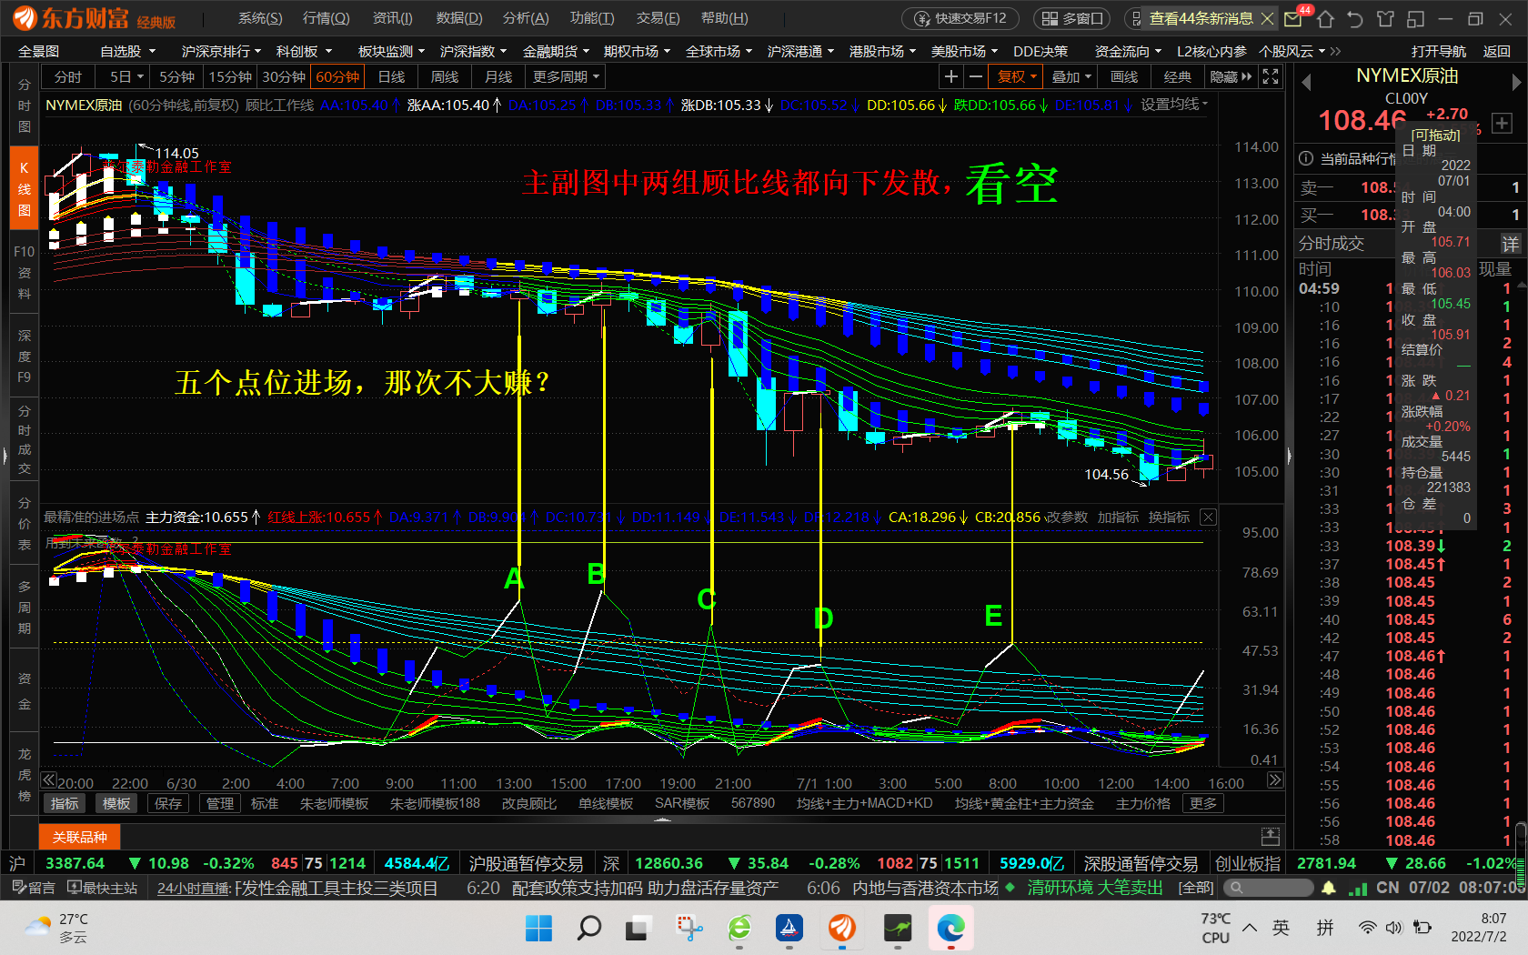The image size is (1528, 955).
Task: Click the 多窗口 multi-window button
Action: click(x=1073, y=18)
